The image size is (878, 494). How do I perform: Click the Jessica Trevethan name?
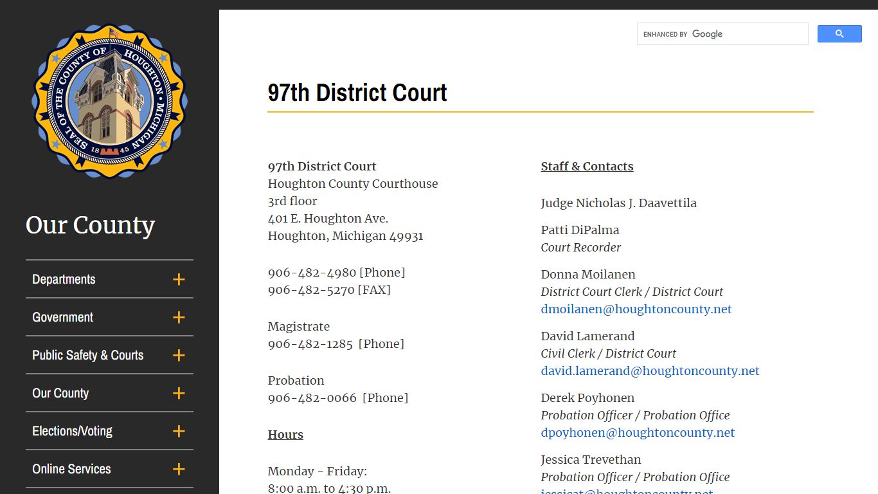(591, 459)
